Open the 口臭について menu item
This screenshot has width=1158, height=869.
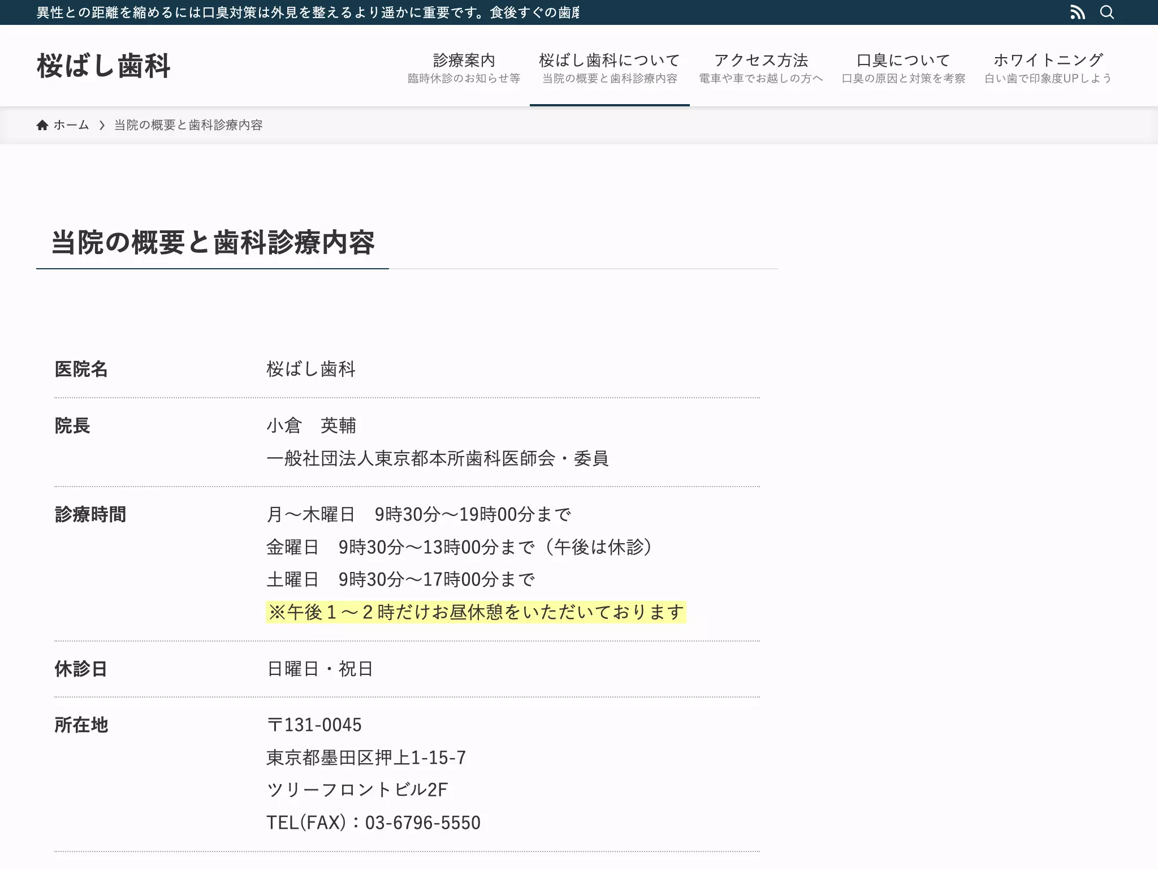pos(903,67)
